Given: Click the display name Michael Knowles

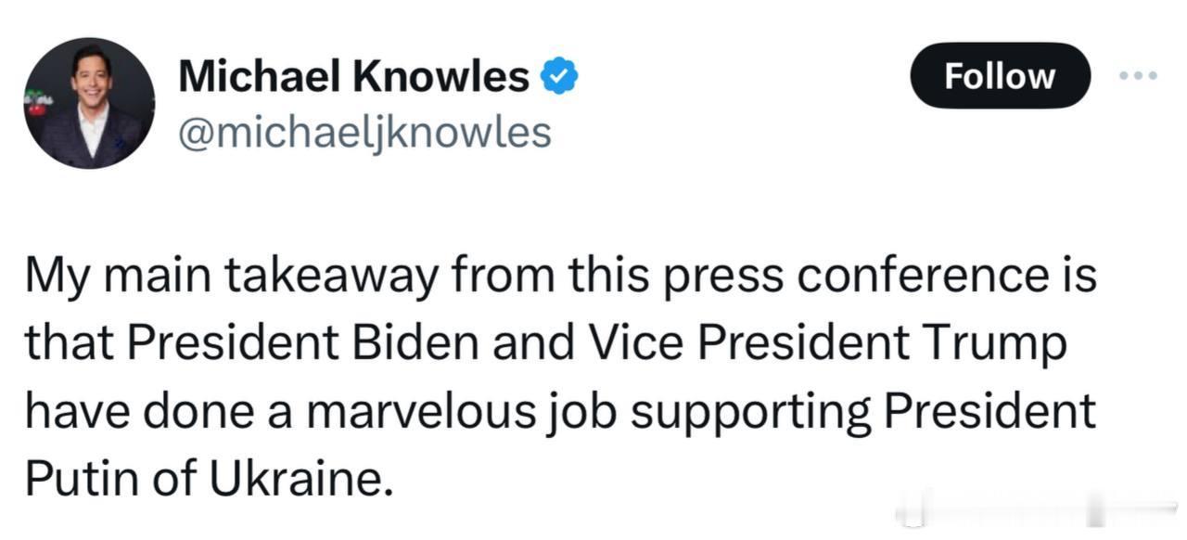Looking at the screenshot, I should pyautogui.click(x=353, y=77).
